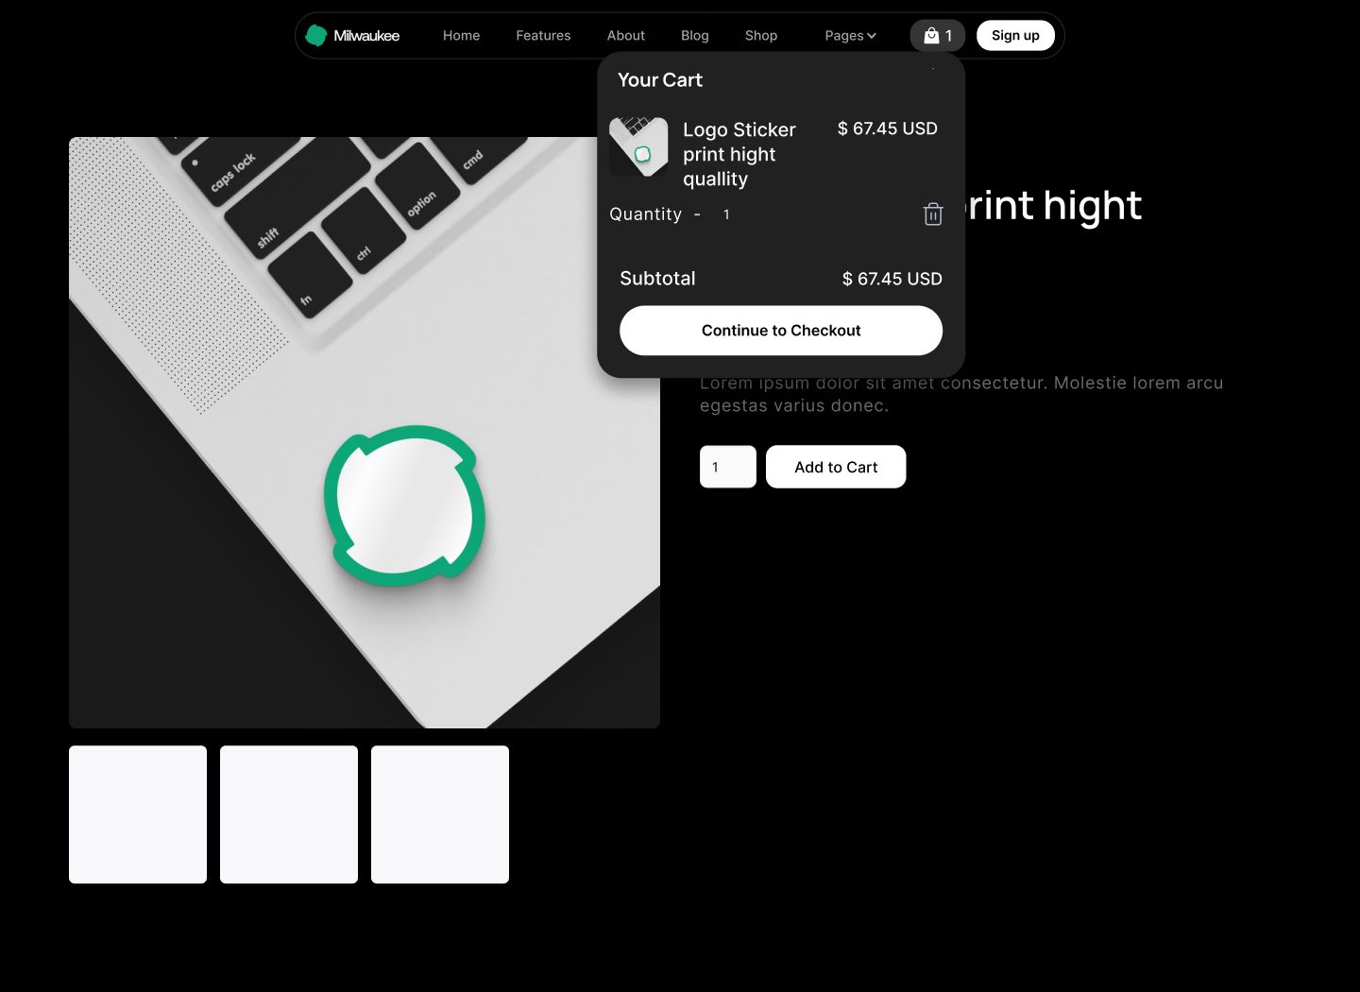Click the Logo Sticker image inside the cart
Image resolution: width=1360 pixels, height=992 pixels.
638,147
